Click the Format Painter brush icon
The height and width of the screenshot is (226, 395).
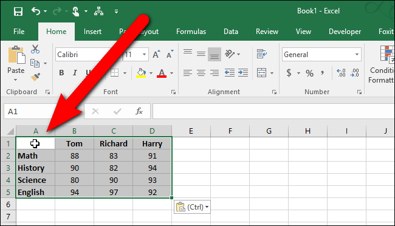(x=35, y=77)
